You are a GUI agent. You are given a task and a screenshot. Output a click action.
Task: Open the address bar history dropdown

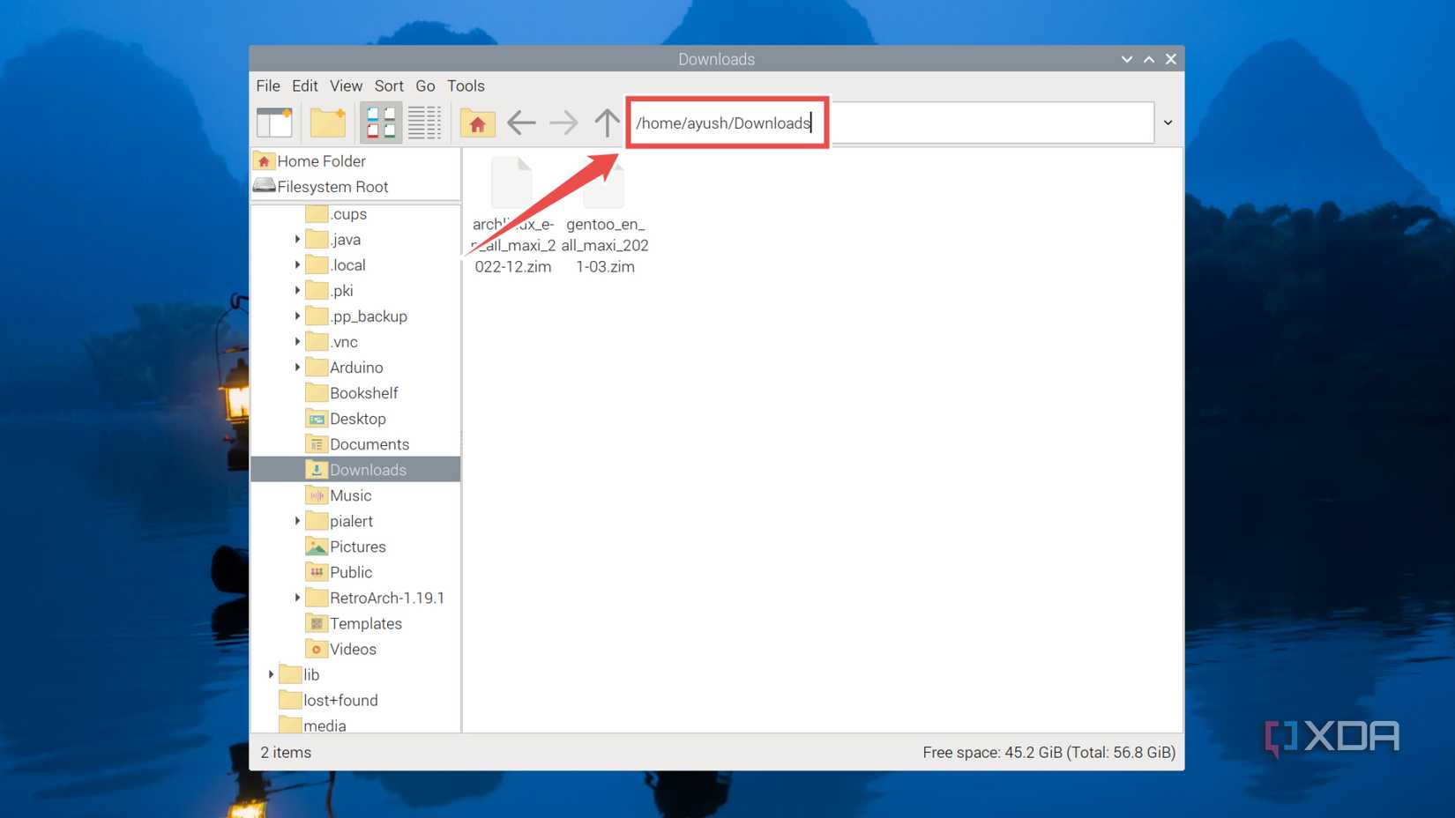coord(1168,123)
